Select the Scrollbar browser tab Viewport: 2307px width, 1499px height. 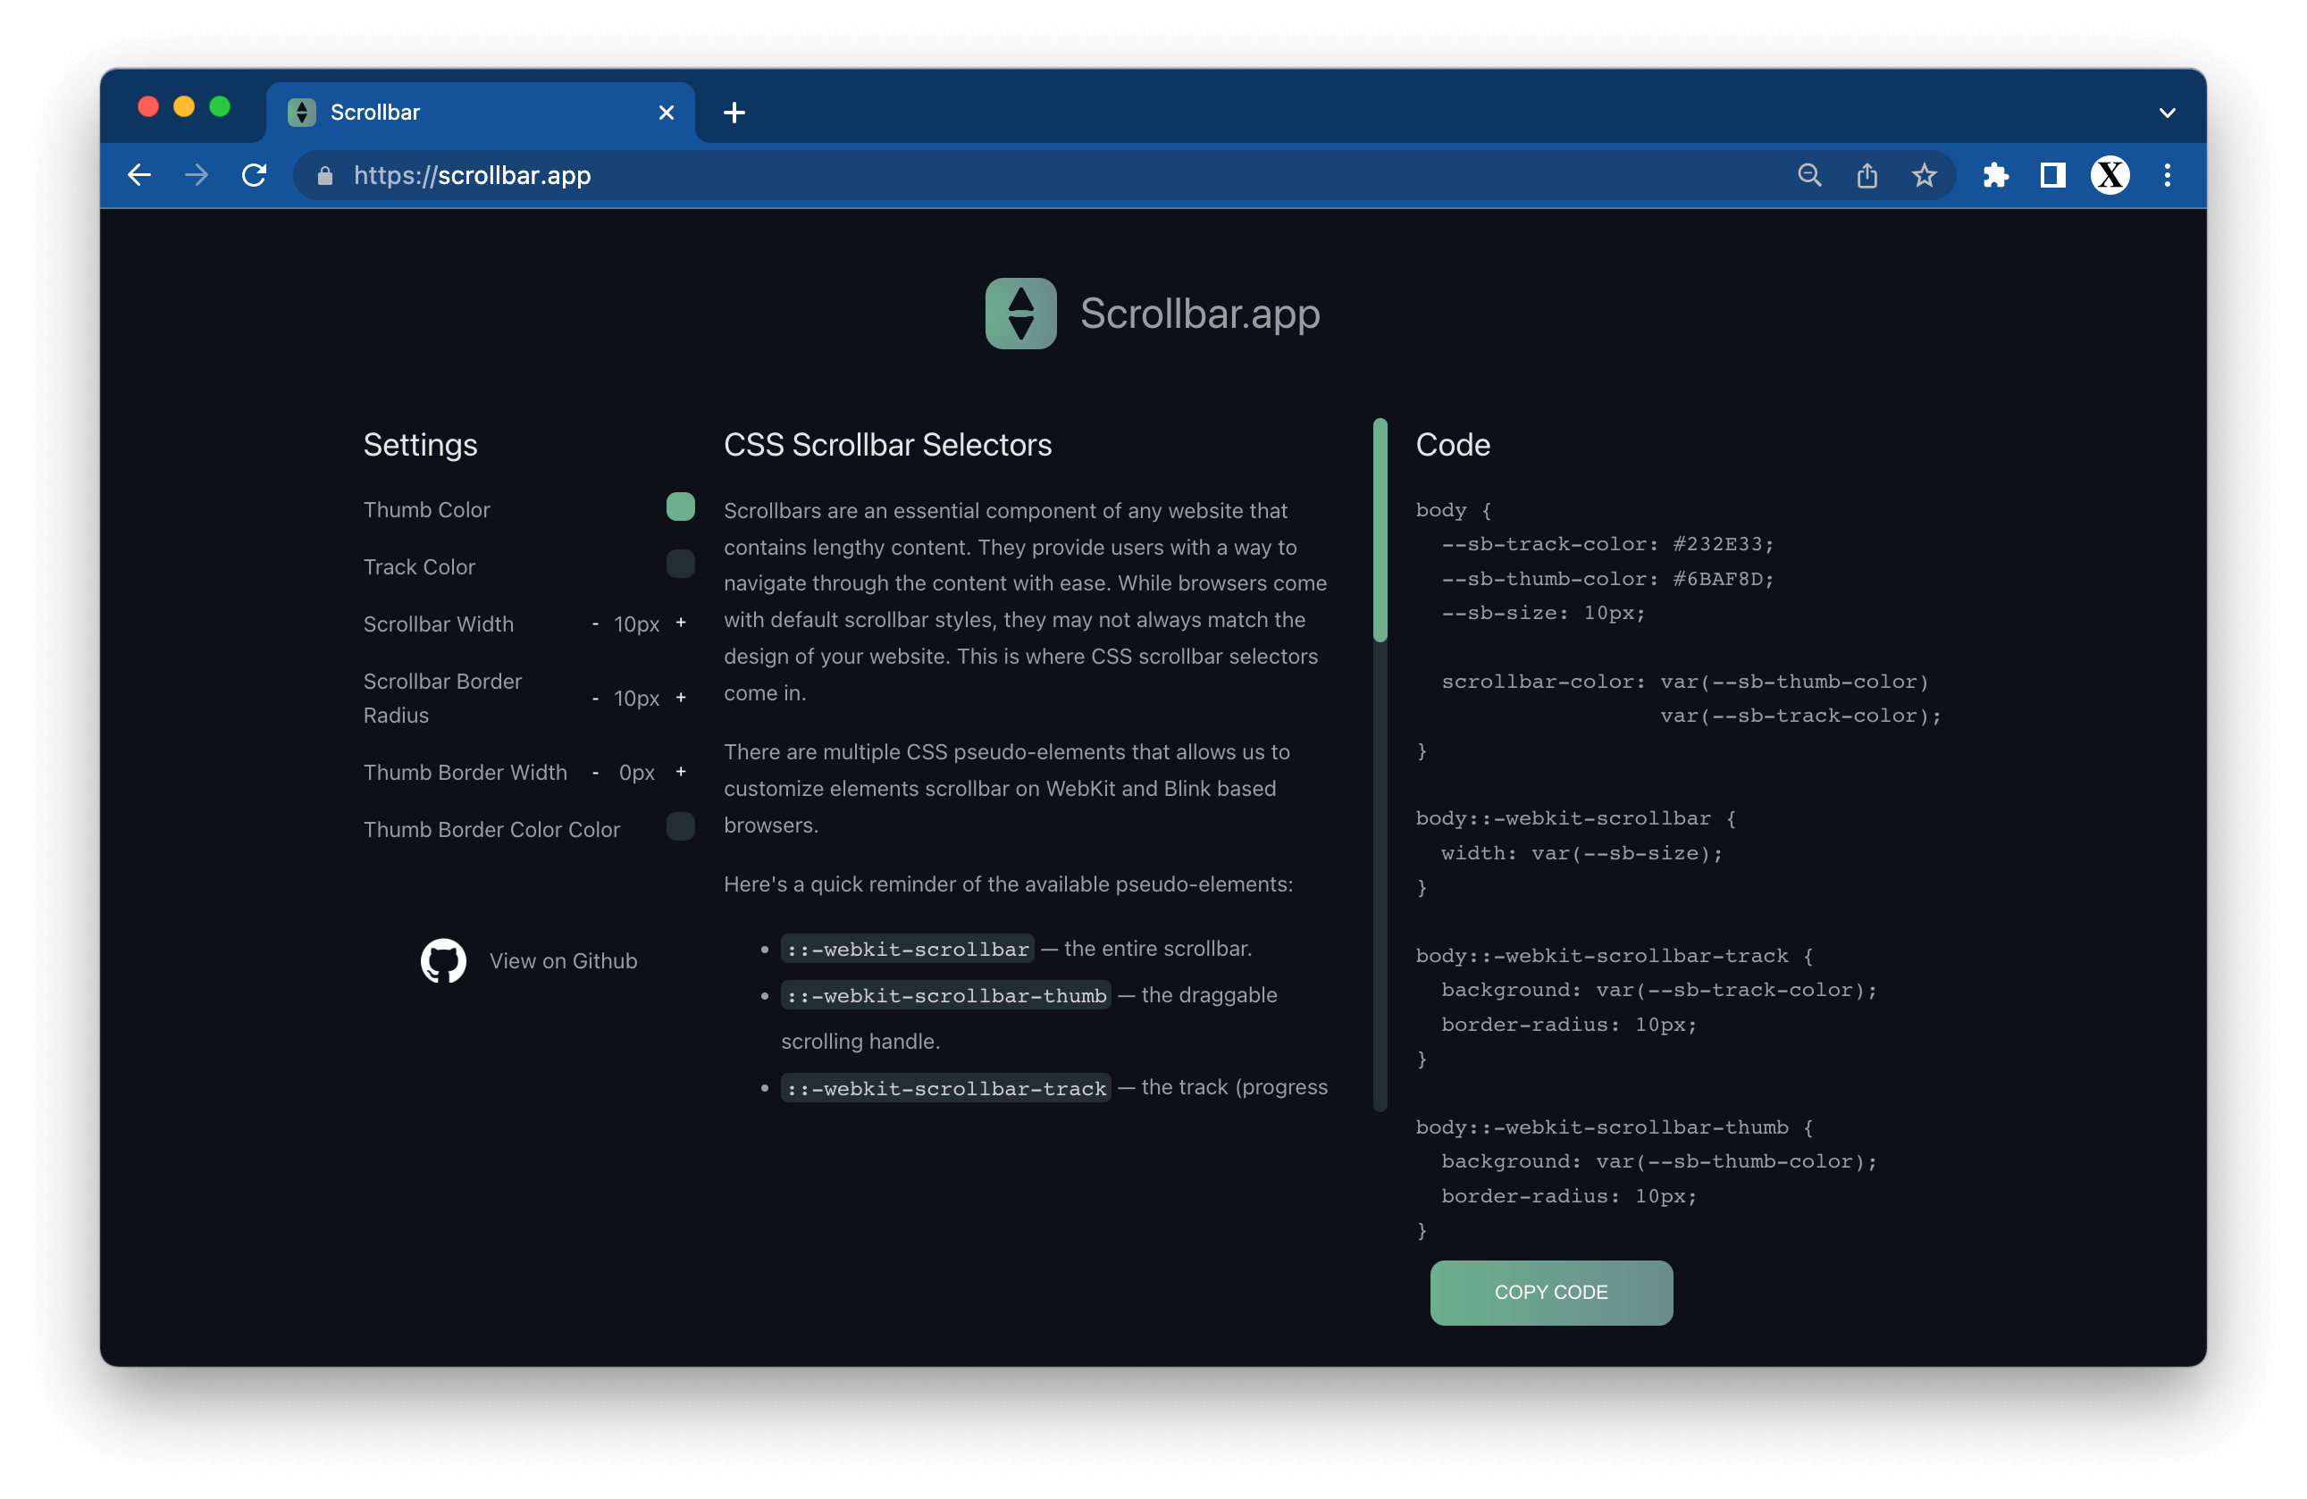pyautogui.click(x=481, y=113)
